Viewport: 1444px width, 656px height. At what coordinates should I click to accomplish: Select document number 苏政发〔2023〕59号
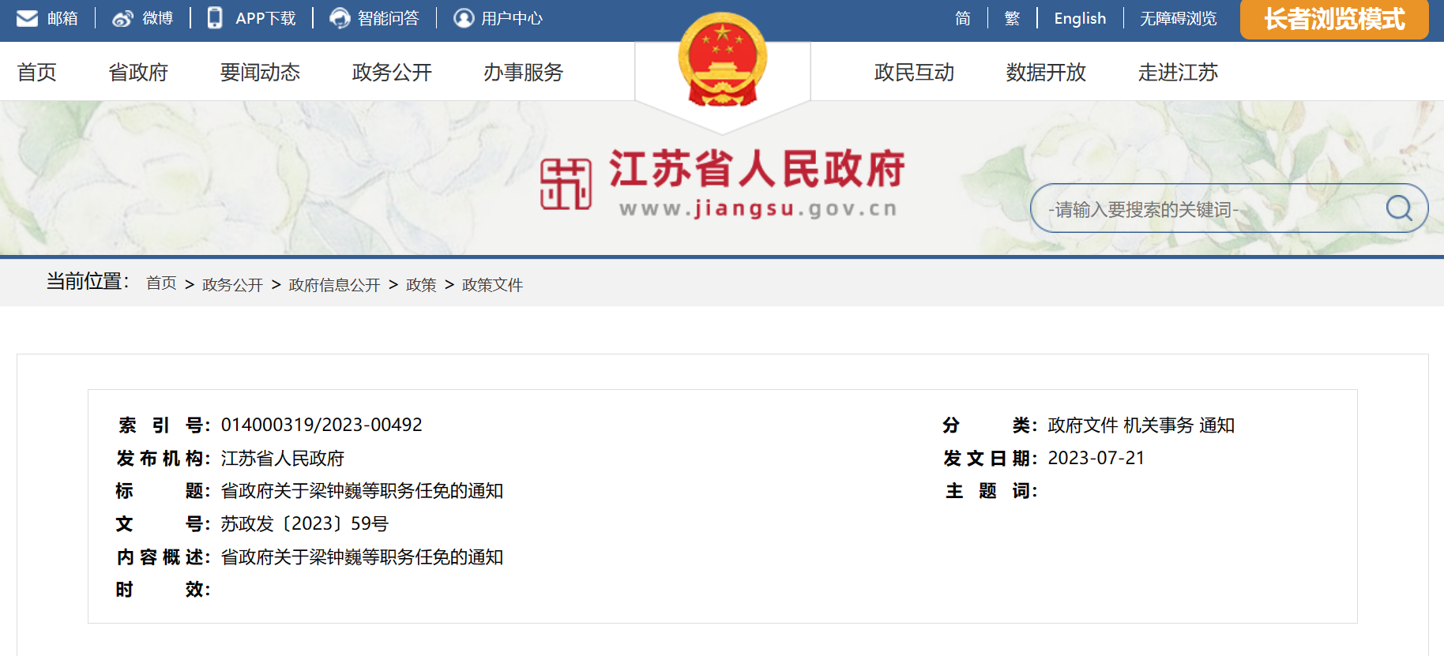point(305,523)
